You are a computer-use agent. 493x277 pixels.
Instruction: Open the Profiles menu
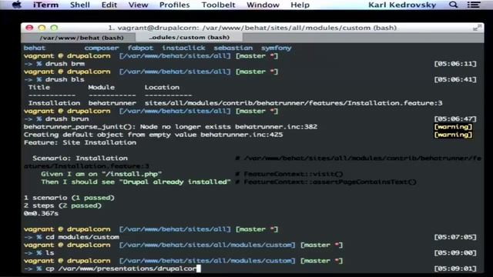point(175,5)
